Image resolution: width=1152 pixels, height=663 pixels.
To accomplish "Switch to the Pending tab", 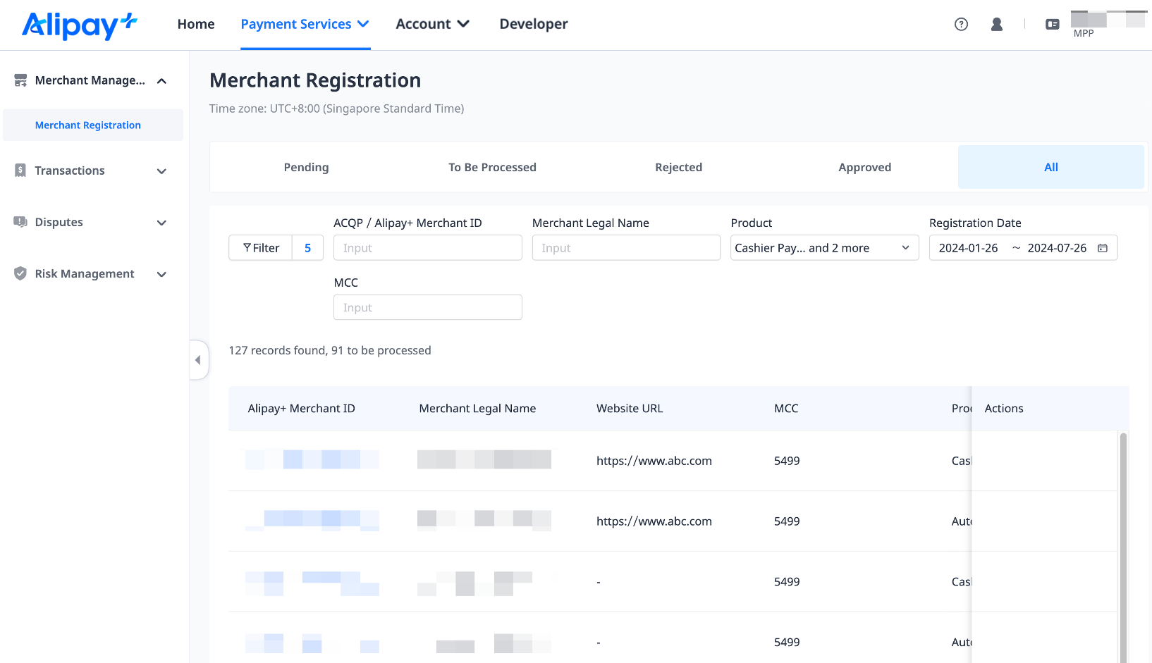I will 306,167.
